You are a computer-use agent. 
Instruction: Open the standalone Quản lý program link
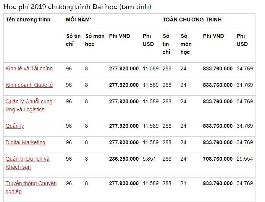pyautogui.click(x=15, y=126)
